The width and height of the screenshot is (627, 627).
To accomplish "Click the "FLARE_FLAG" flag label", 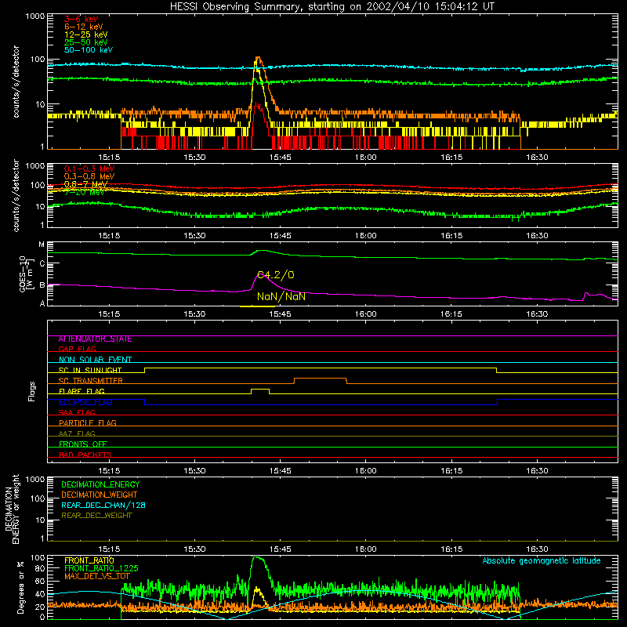I will point(82,391).
